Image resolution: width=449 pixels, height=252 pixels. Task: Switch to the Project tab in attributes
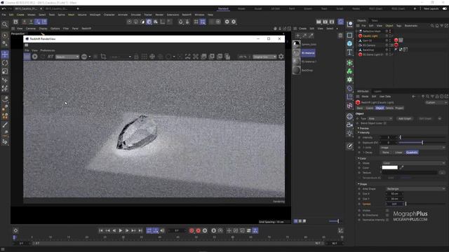(399, 108)
